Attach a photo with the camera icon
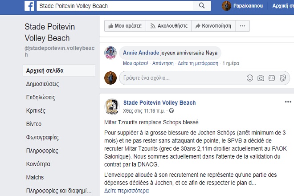This screenshot has height=196, width=294. [x=261, y=78]
